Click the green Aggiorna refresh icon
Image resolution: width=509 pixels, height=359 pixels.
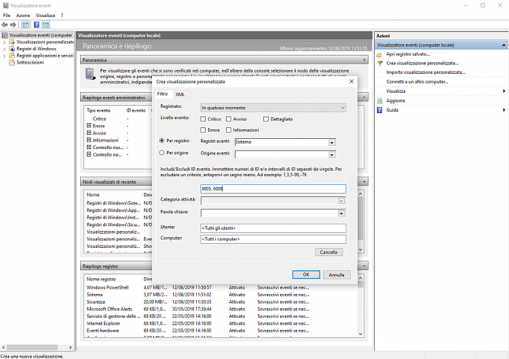pos(380,100)
